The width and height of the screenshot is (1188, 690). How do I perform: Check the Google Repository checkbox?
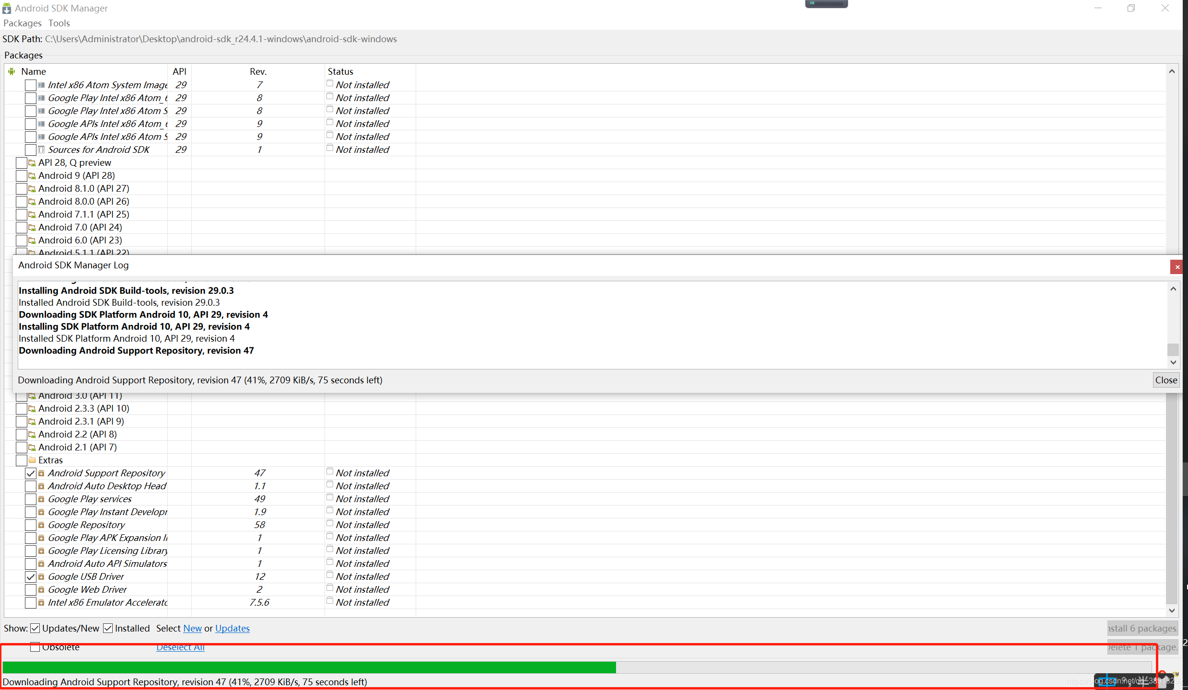31,525
